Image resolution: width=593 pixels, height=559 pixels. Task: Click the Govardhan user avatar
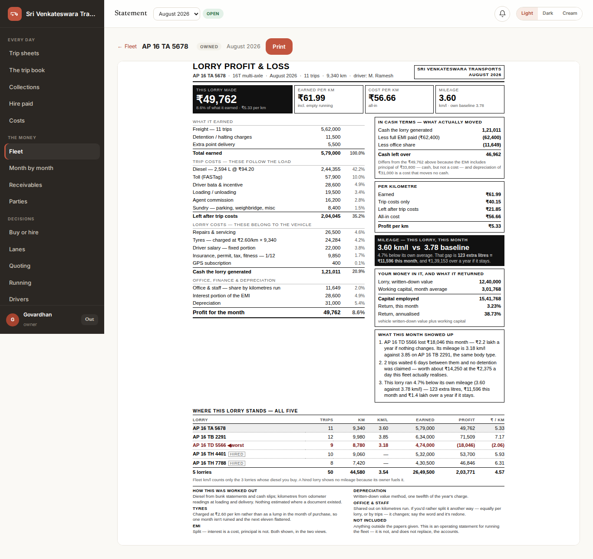(13, 319)
